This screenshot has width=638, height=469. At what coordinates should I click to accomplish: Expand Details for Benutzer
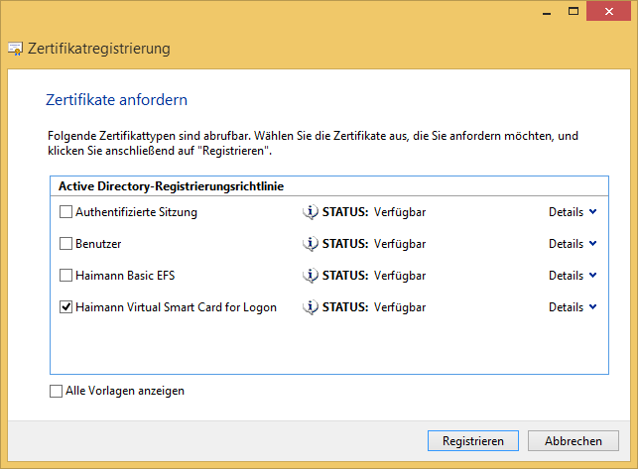tap(573, 244)
